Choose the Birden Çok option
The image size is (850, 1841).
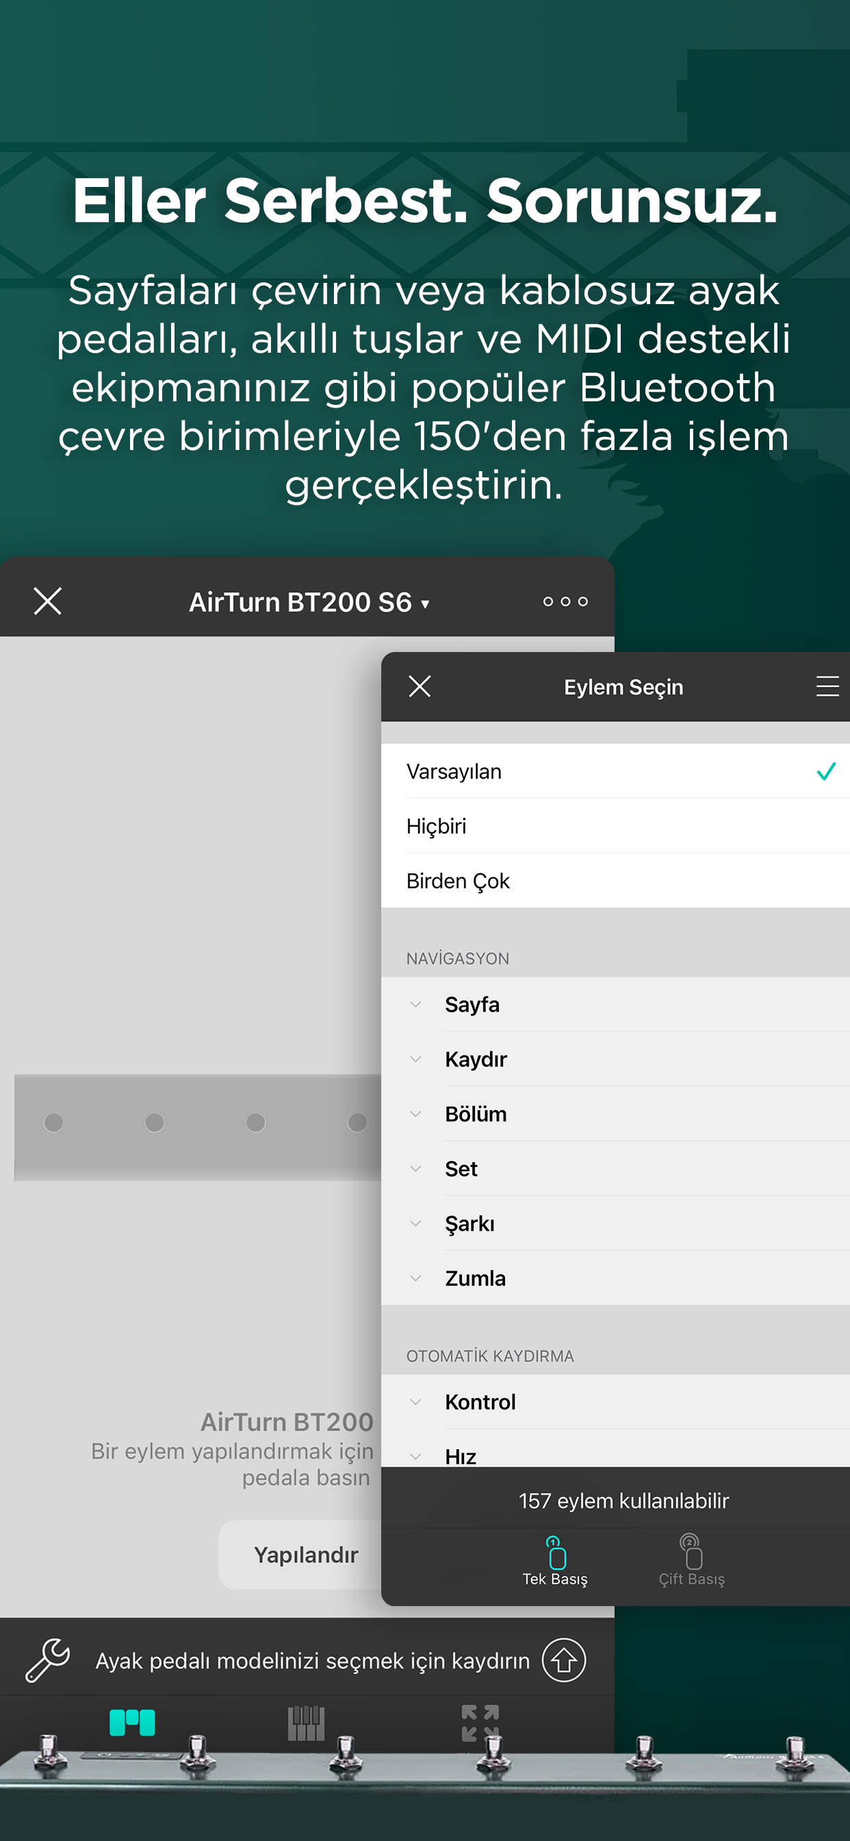616,881
